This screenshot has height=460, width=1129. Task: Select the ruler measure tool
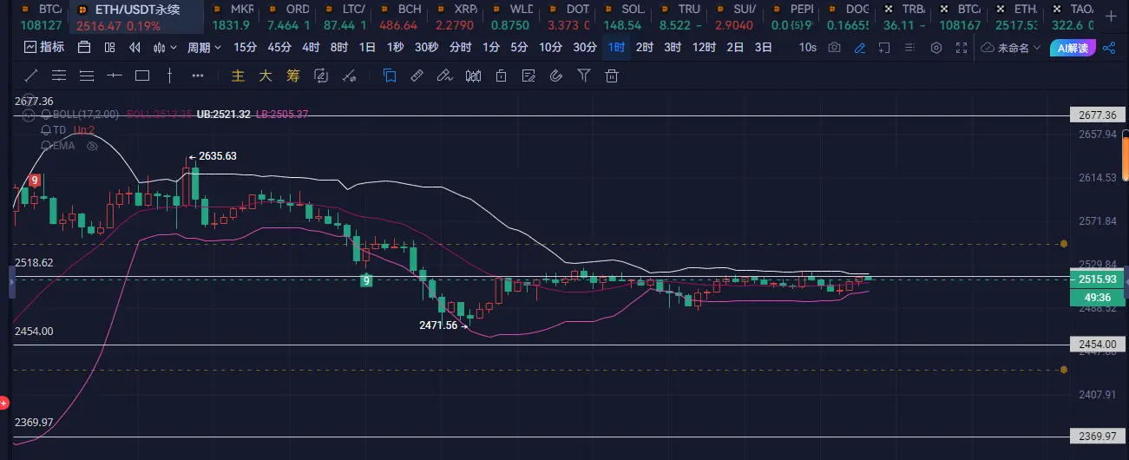click(x=417, y=76)
